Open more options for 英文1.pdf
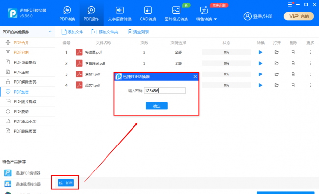Viewport: 319px width, 194px height. tap(310, 85)
